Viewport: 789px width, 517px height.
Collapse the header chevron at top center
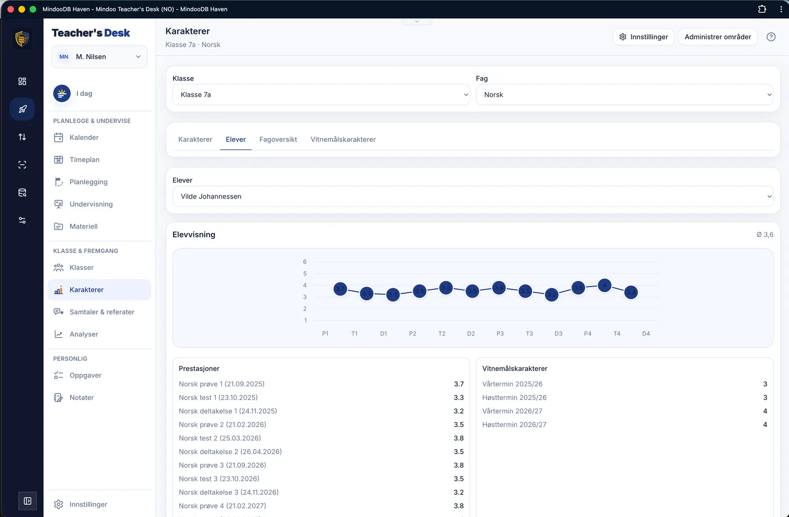tap(417, 22)
